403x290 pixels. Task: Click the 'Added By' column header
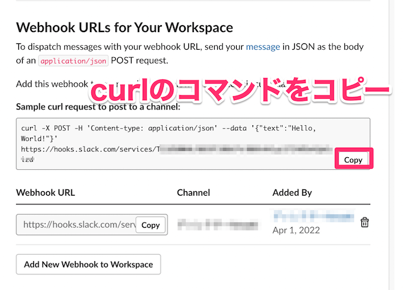pyautogui.click(x=292, y=192)
